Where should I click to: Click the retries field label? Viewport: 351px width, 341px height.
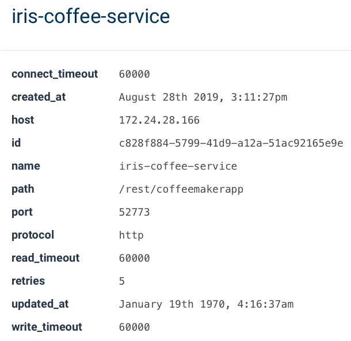point(28,281)
